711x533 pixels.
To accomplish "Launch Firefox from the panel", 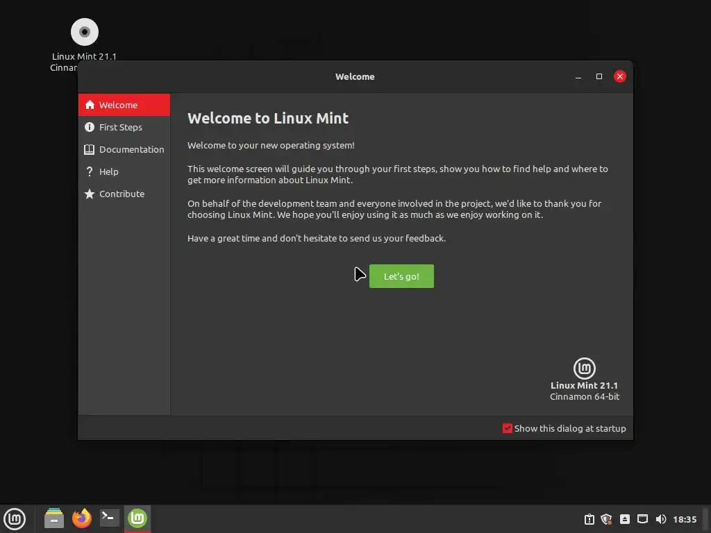I will (x=82, y=518).
